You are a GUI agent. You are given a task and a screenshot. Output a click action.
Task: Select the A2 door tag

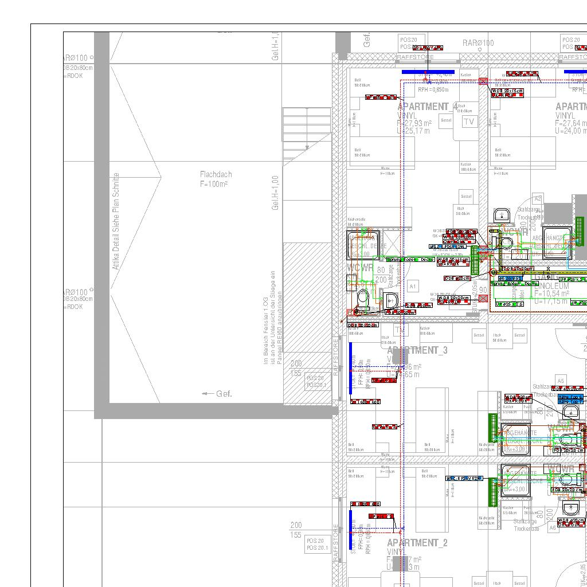tap(537, 199)
